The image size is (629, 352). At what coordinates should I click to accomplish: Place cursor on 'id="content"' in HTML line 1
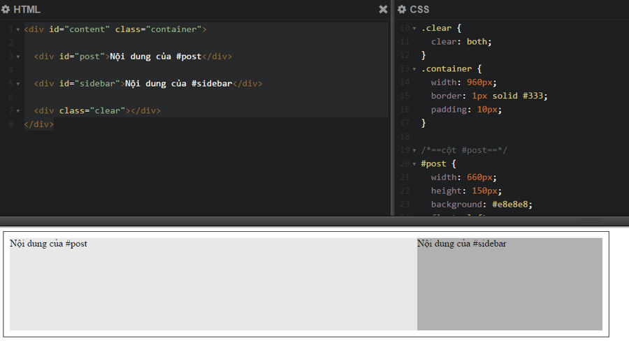(80, 29)
